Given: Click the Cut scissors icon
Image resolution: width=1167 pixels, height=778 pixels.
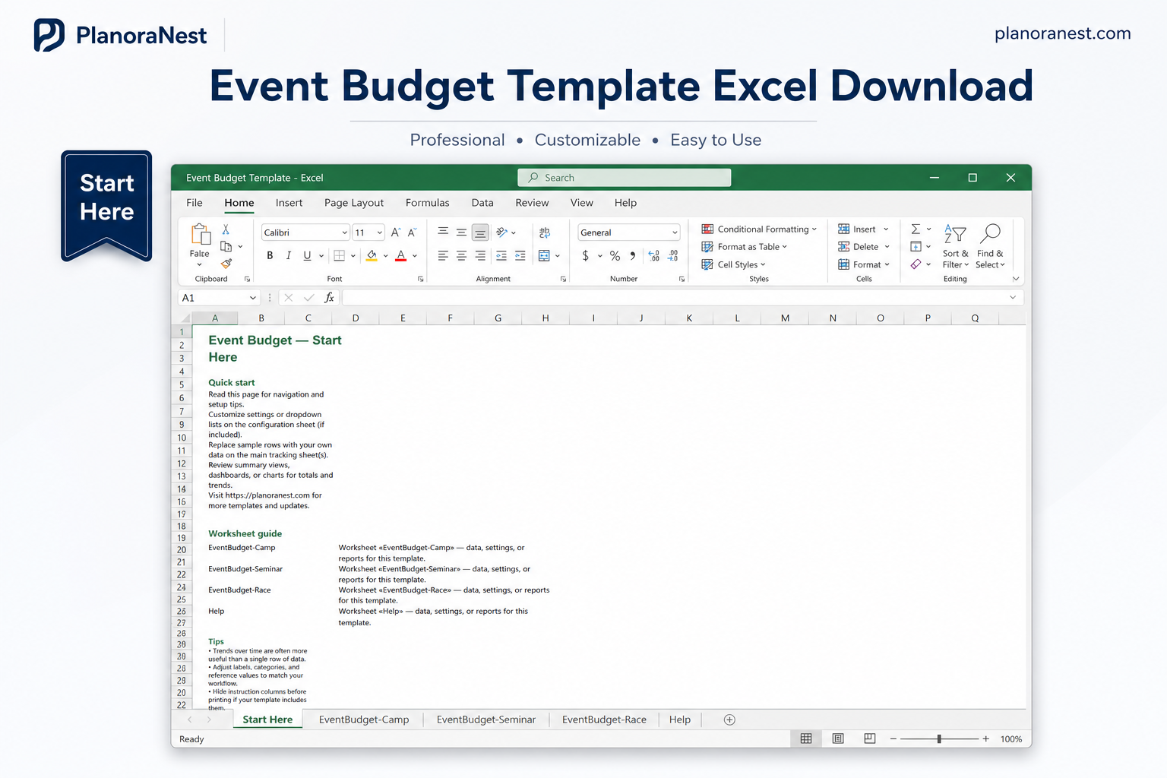Looking at the screenshot, I should [226, 229].
